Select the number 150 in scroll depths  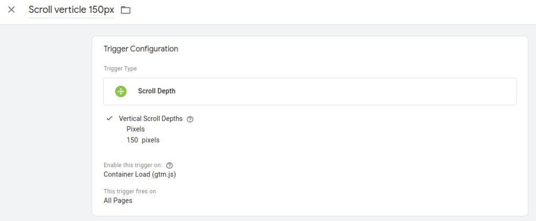click(x=132, y=140)
